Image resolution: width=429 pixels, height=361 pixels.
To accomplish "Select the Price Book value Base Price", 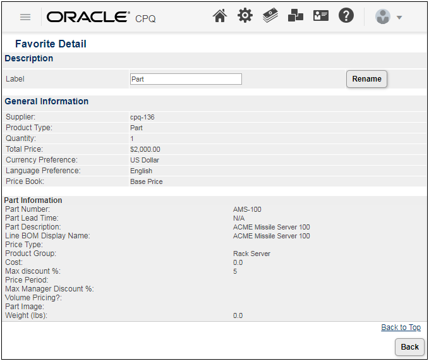I will 147,181.
